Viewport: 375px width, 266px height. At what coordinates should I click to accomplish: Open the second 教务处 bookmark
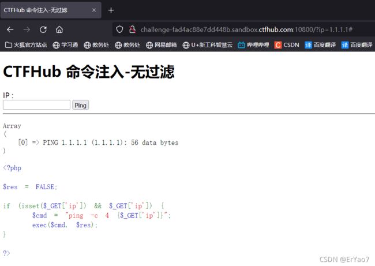[x=127, y=45]
